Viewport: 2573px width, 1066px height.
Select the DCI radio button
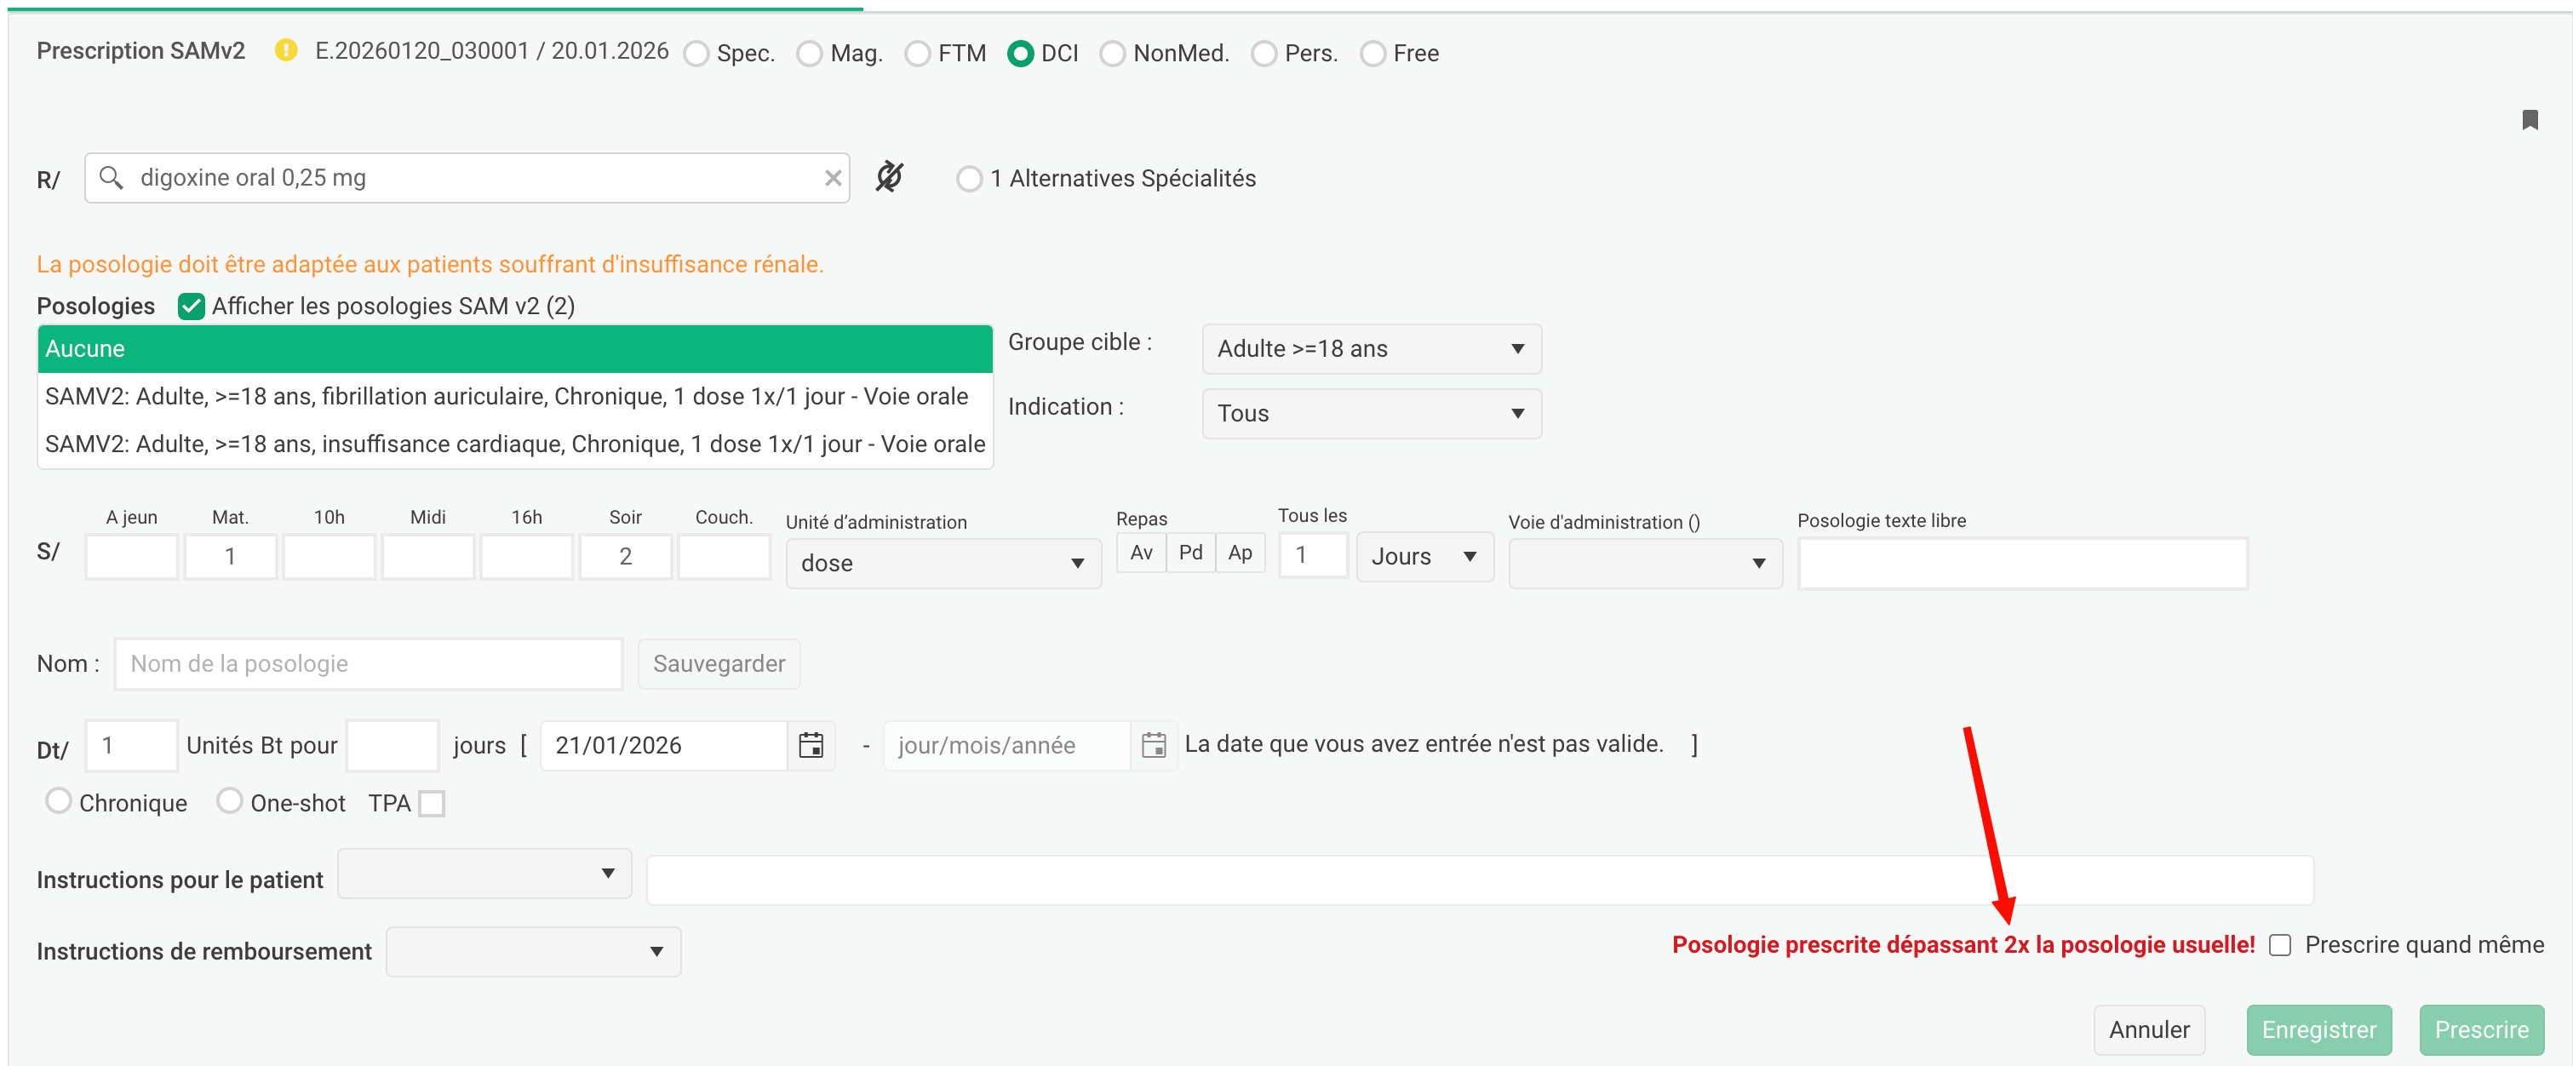[x=1020, y=53]
